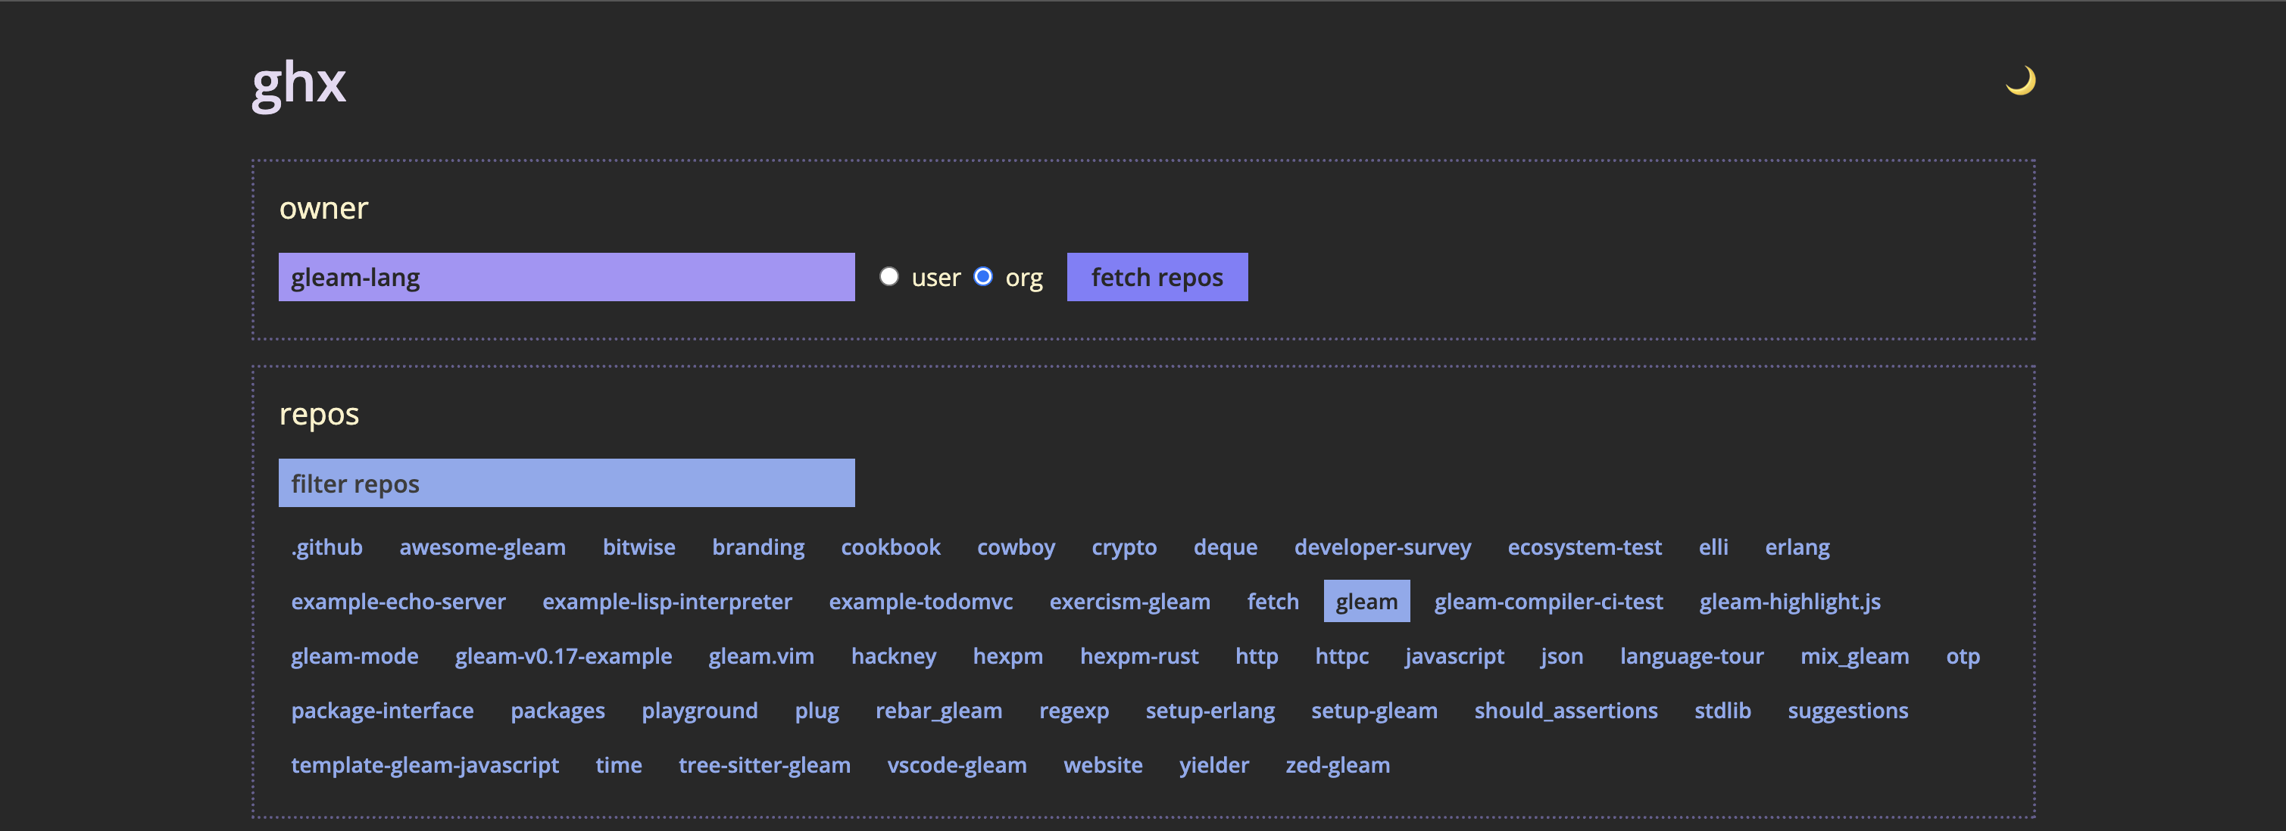Click the owner input field
Screen dimensions: 2286x831
(x=566, y=278)
